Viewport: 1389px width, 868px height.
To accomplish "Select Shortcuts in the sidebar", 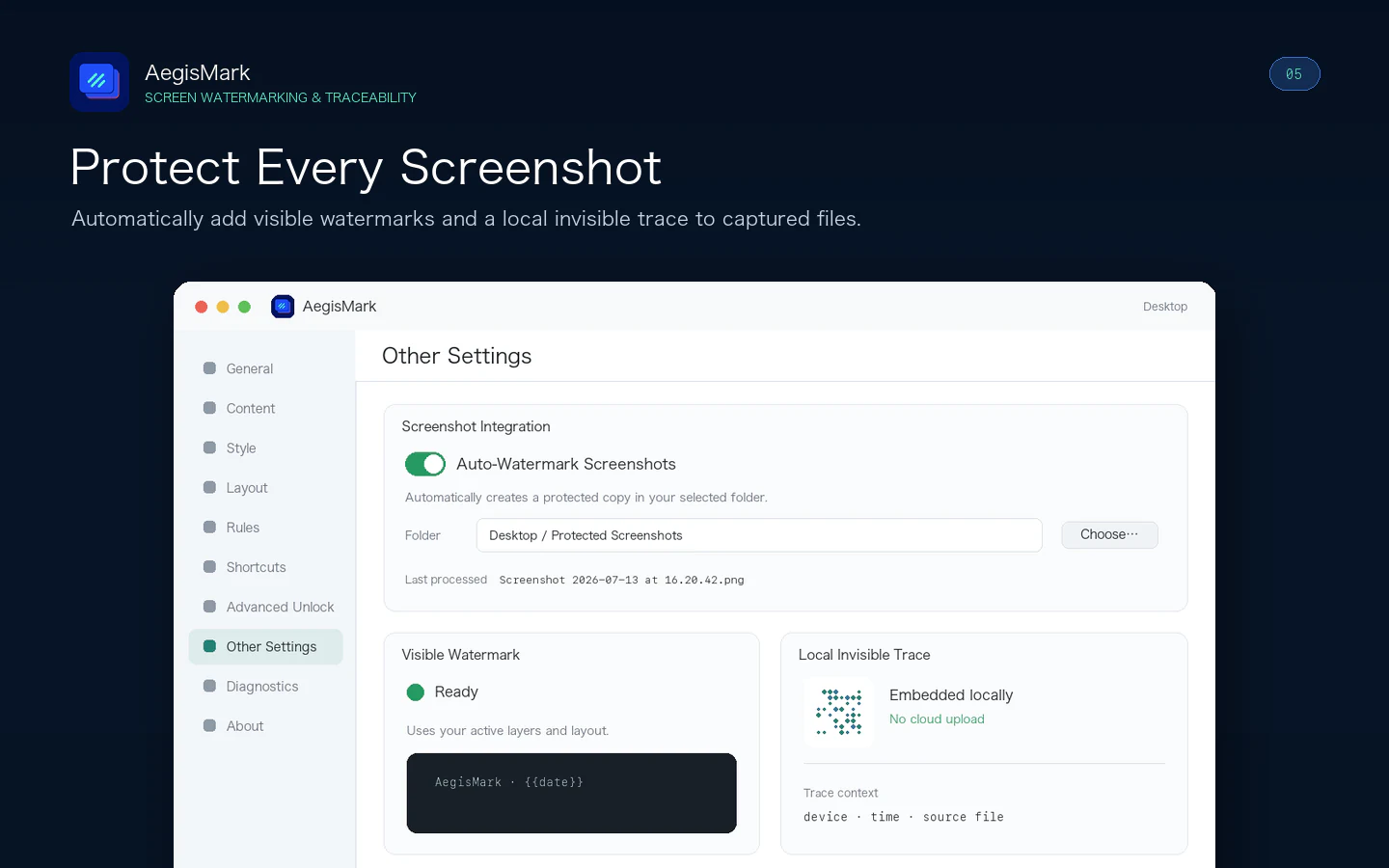I will tap(266, 567).
